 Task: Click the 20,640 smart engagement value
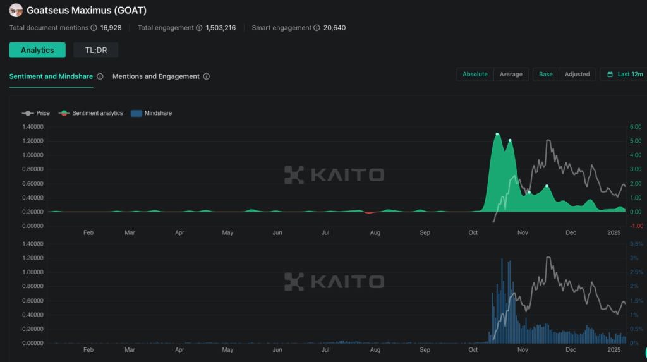[335, 28]
